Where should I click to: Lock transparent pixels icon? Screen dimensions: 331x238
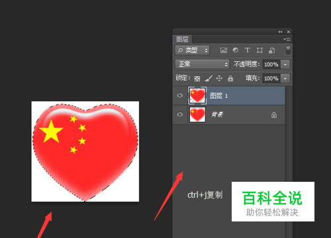coord(197,79)
